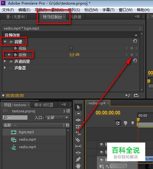The image size is (153, 169).
Task: Switch to 源:(无素材) tab
Action: click(x=16, y=17)
